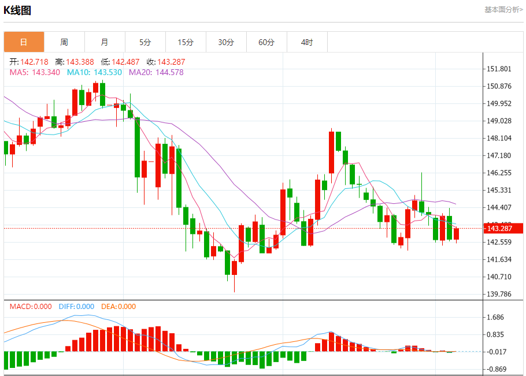Click the 141.634 price axis label

pos(499,259)
